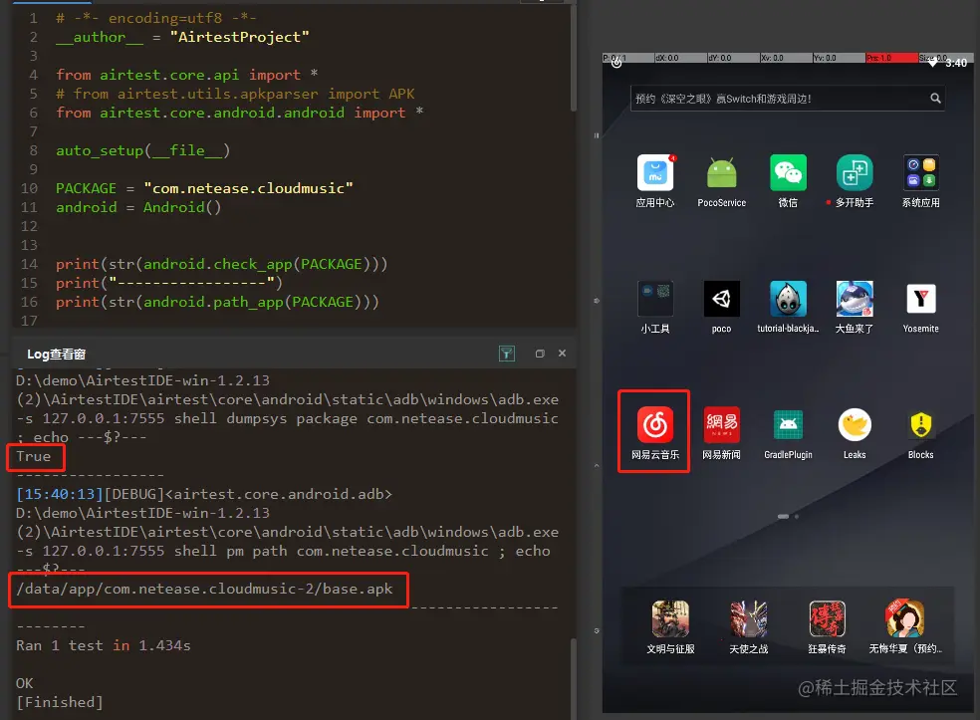Open the Leaks app icon
The width and height of the screenshot is (980, 720).
(x=855, y=425)
